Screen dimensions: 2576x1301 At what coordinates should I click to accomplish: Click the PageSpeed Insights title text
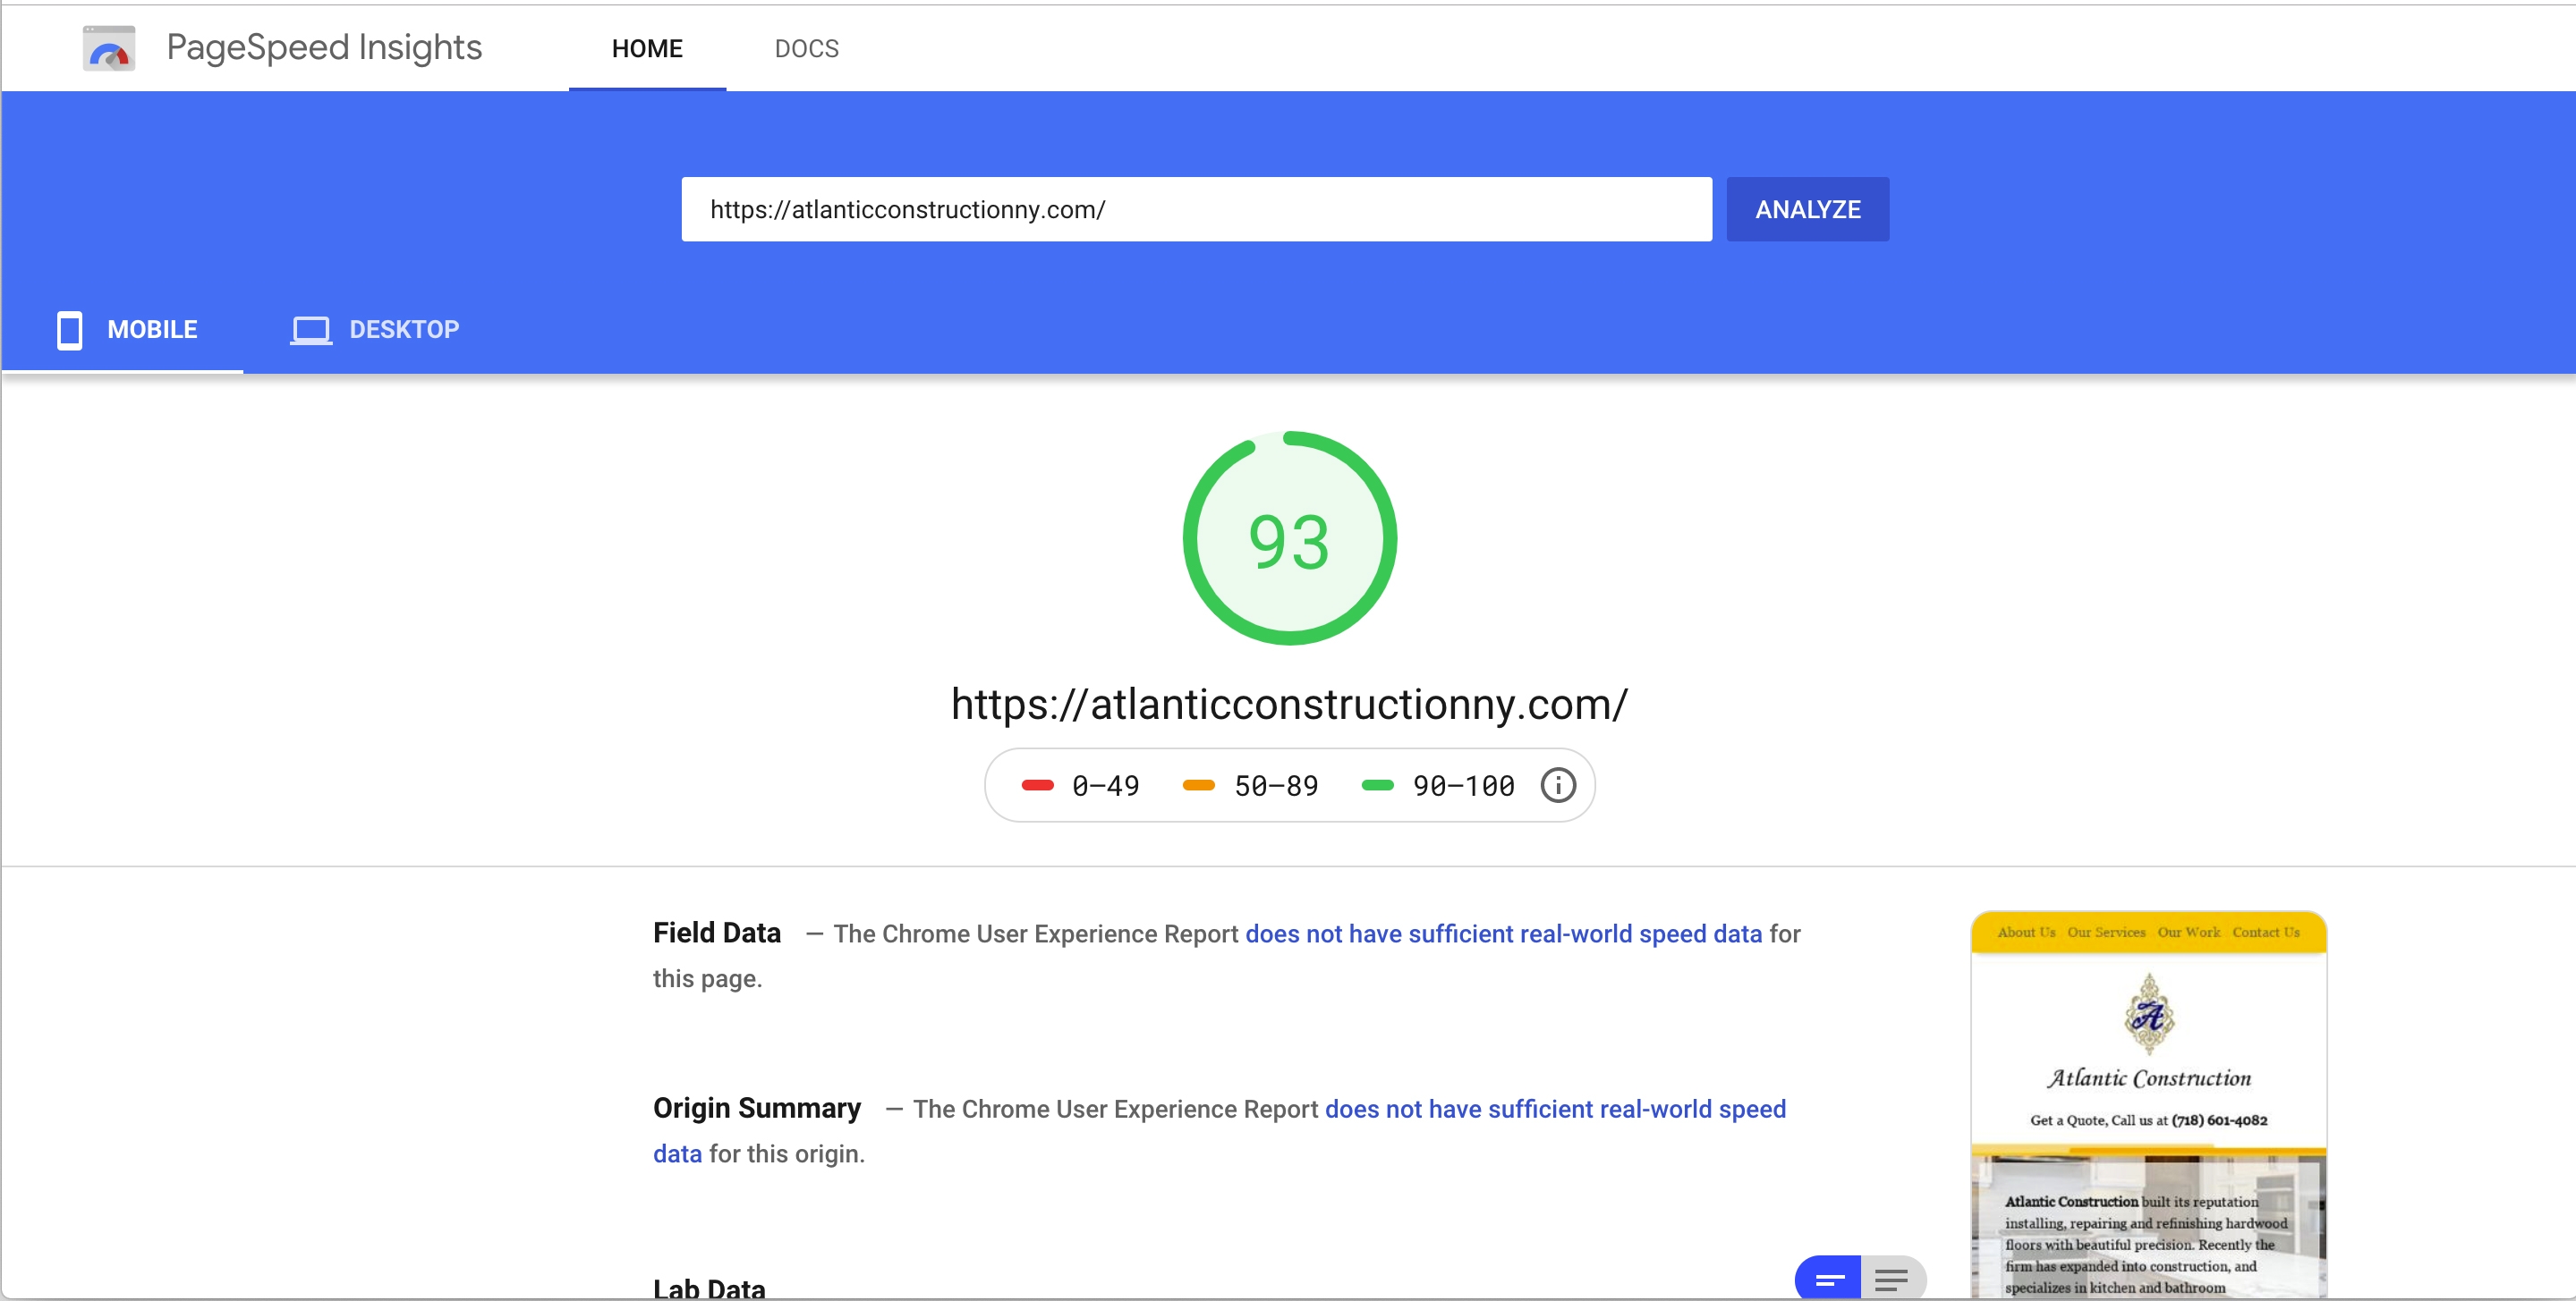[324, 48]
